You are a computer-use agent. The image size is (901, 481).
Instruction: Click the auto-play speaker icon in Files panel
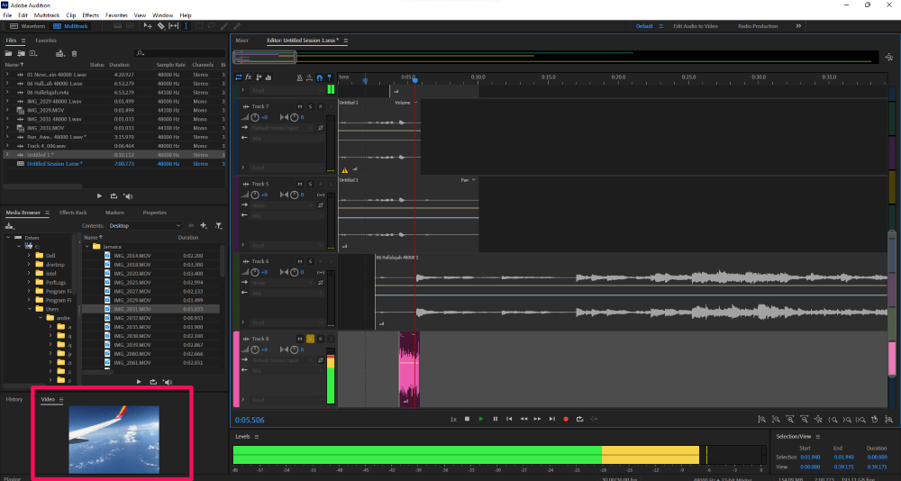pyautogui.click(x=128, y=196)
